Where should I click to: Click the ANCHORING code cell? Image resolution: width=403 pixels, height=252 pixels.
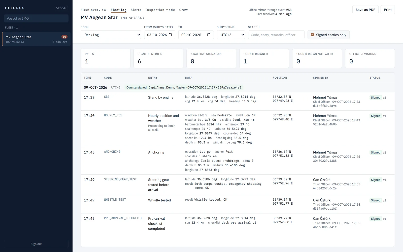point(112,152)
